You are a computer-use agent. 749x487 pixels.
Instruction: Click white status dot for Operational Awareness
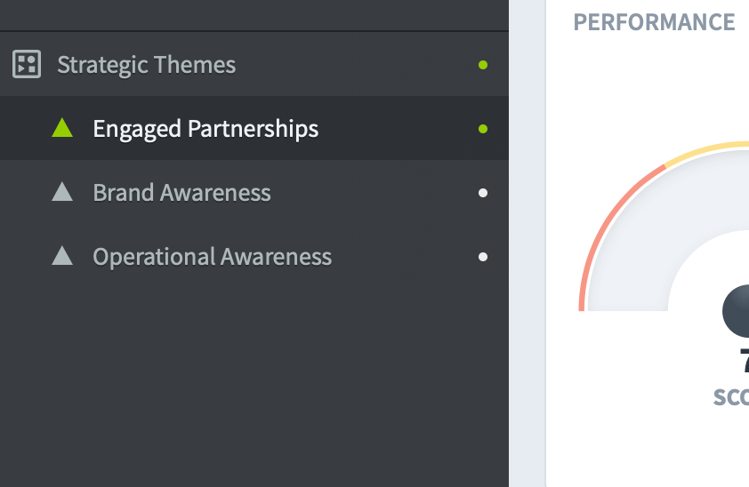483,257
